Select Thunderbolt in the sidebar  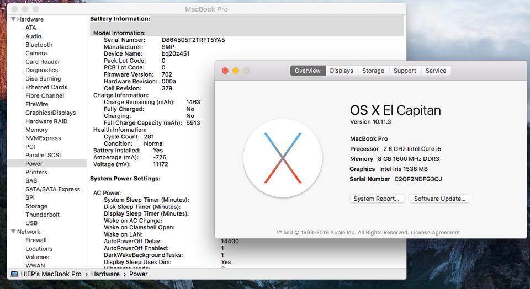coord(43,215)
